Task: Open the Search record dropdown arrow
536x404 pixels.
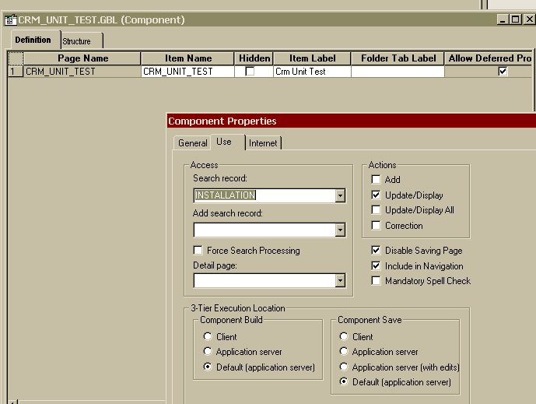Action: [340, 195]
